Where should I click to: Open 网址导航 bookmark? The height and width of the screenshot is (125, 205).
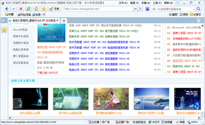coord(24,15)
